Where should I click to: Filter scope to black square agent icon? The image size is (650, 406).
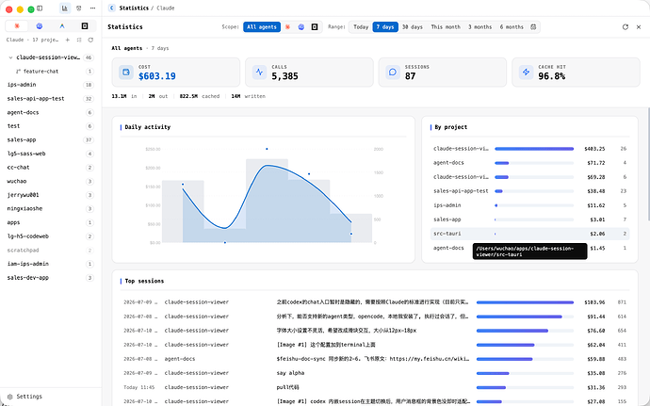(x=315, y=27)
